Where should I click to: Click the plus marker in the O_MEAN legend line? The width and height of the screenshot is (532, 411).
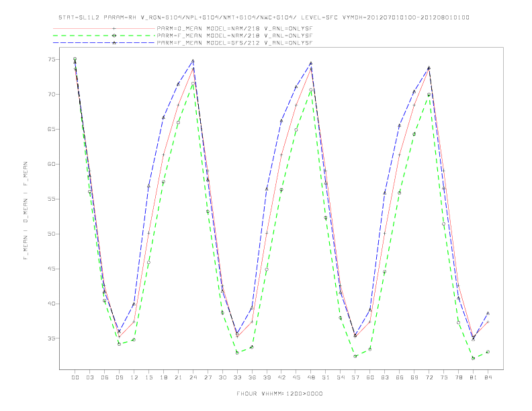(114, 28)
